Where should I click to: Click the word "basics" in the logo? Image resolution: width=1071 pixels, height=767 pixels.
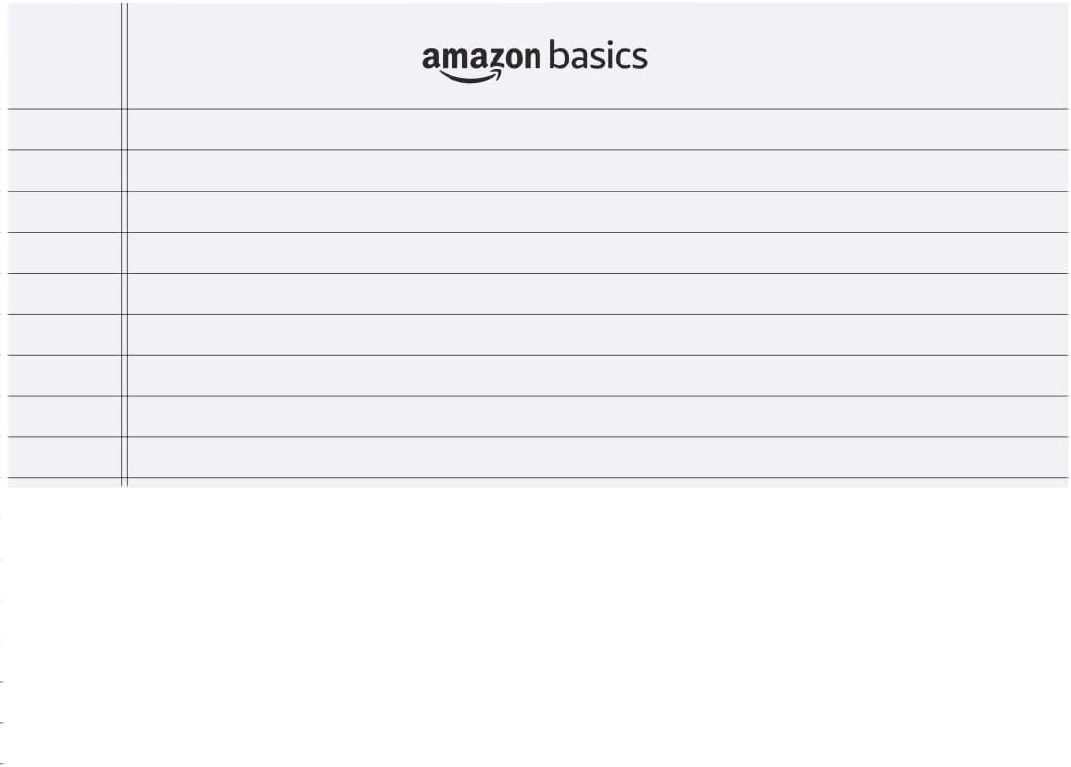pos(597,56)
